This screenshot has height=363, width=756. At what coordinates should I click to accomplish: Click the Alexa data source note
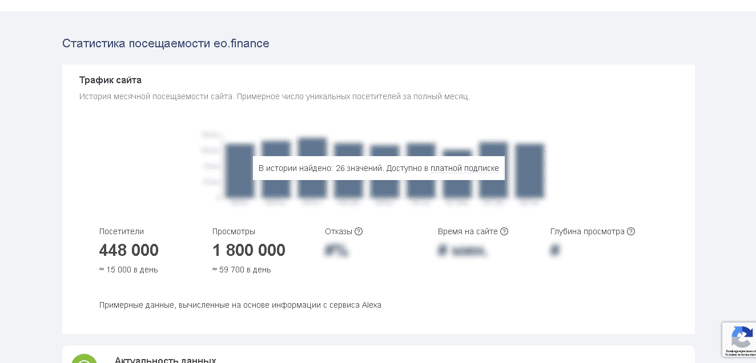coord(240,305)
